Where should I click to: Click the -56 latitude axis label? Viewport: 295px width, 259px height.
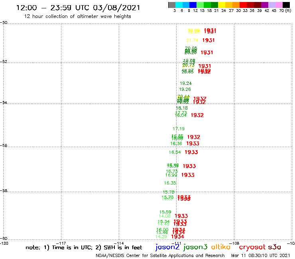(4, 145)
